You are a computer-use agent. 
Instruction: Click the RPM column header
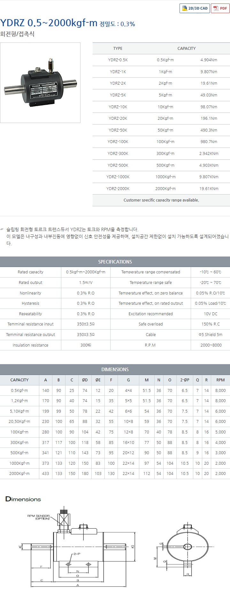click(x=220, y=380)
